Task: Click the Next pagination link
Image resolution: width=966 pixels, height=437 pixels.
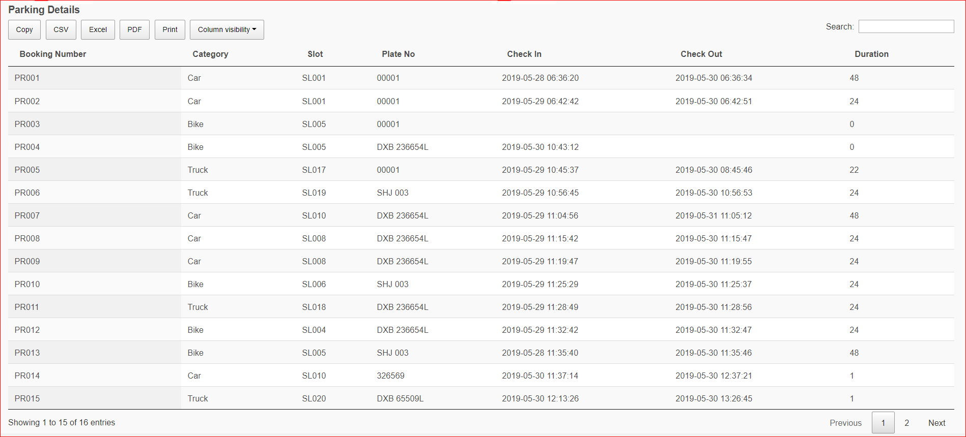Action: 936,423
